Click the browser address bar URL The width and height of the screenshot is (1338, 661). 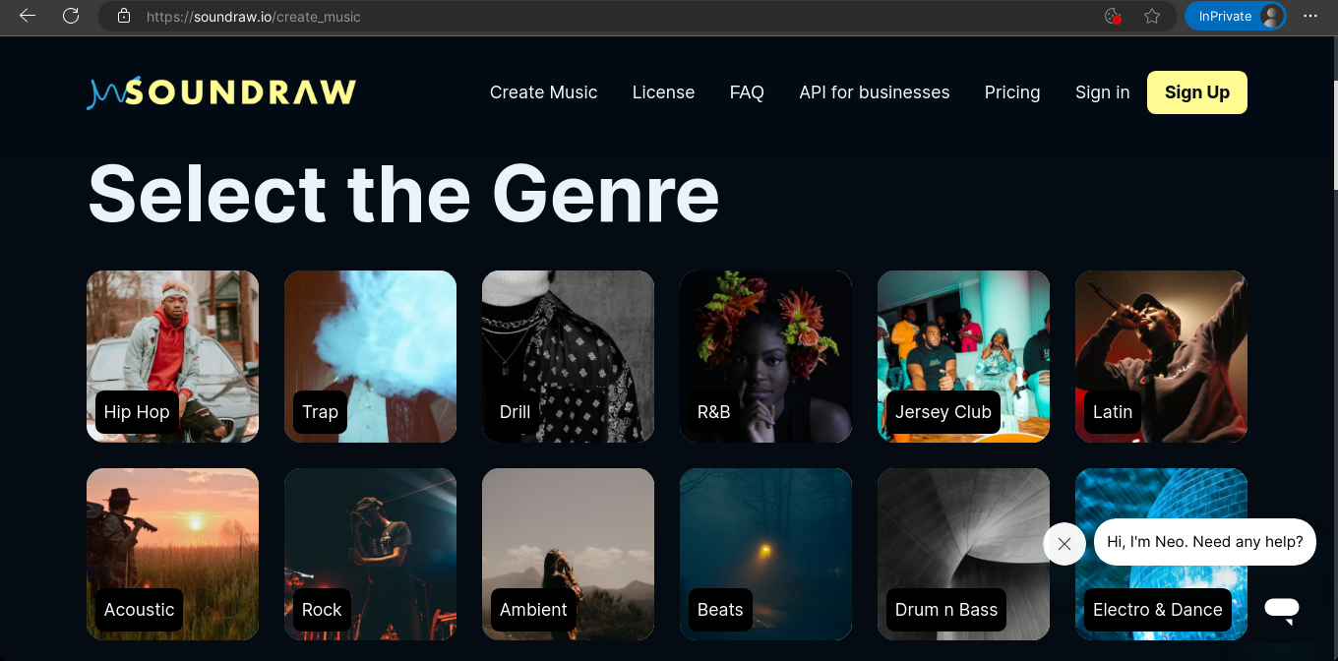pos(254,17)
